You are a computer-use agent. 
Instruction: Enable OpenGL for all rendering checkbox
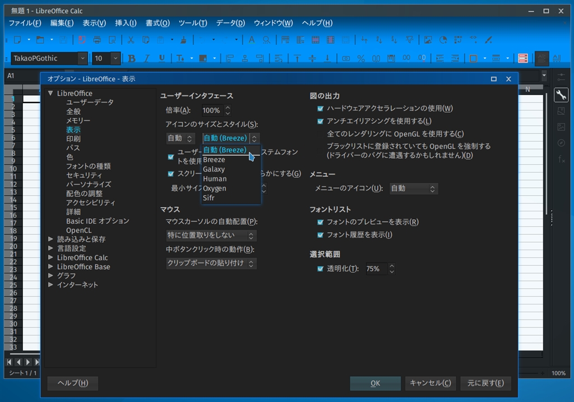pos(320,134)
